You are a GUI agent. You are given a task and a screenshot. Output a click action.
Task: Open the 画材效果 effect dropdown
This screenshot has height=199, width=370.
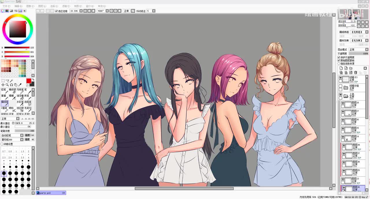[x=367, y=40]
